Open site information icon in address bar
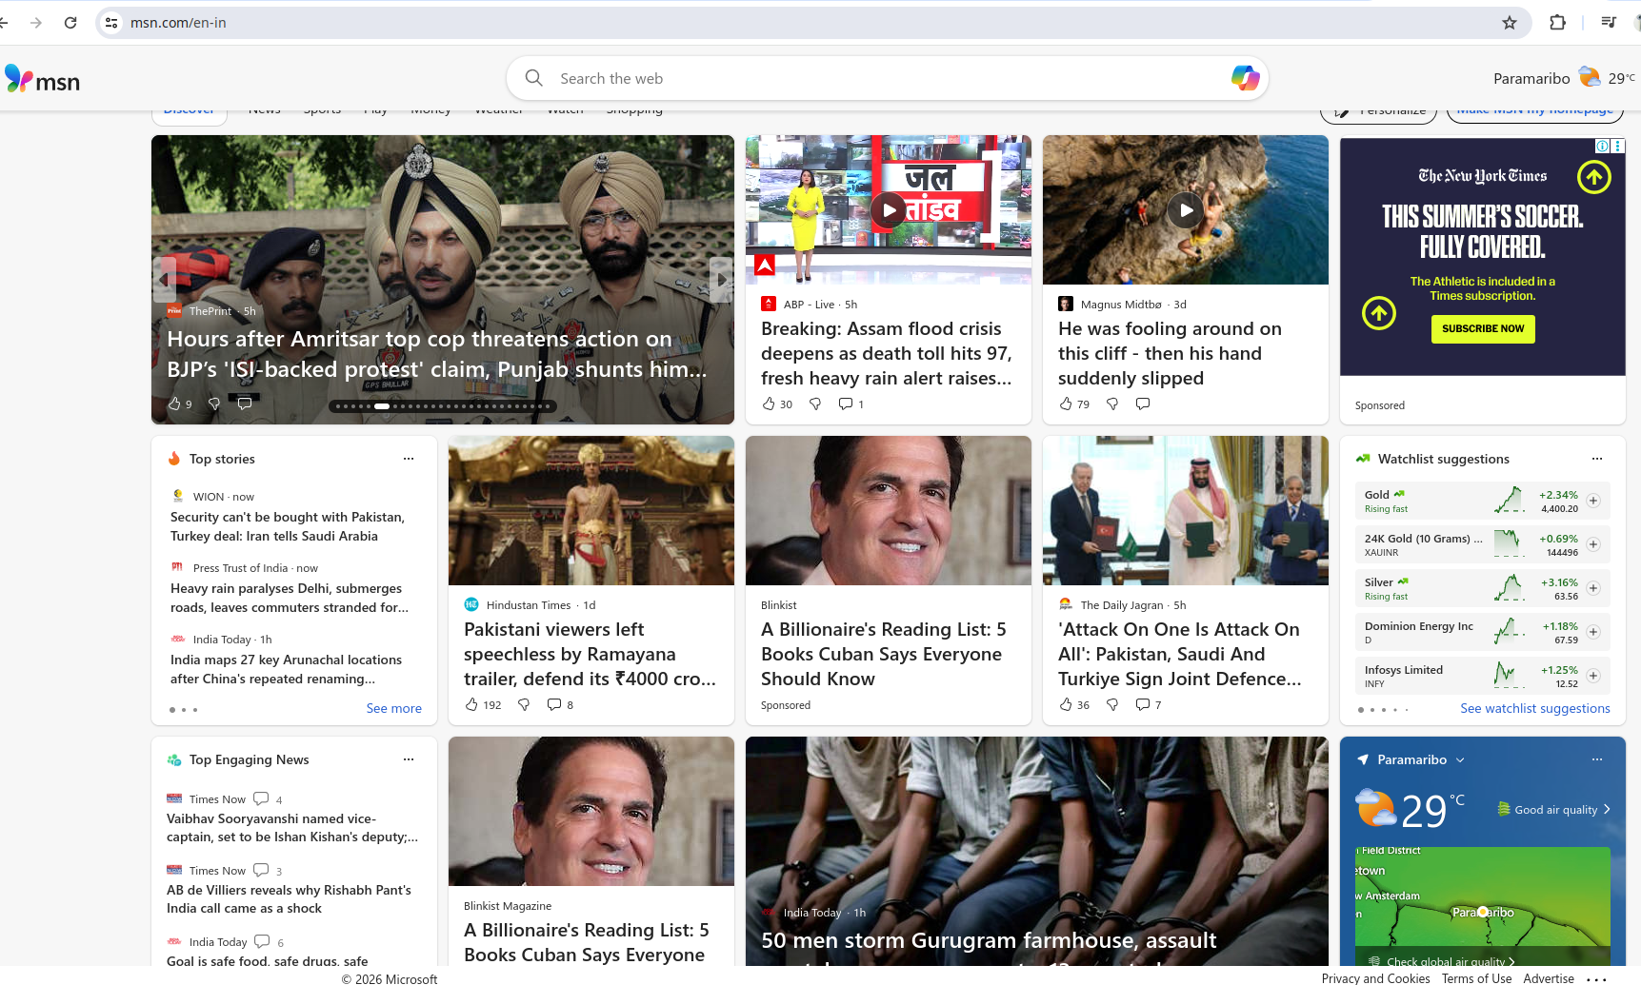This screenshot has height=985, width=1641. click(111, 23)
